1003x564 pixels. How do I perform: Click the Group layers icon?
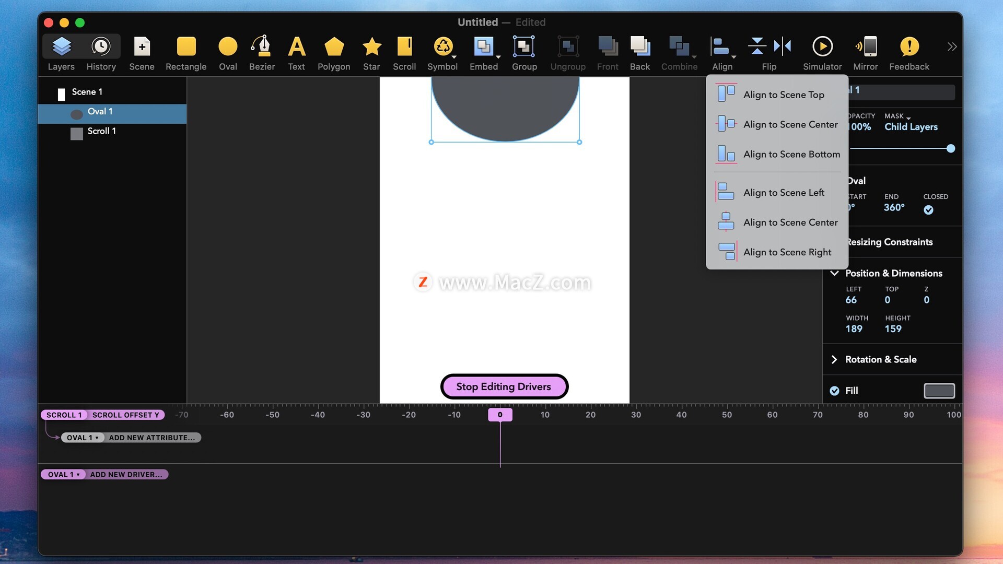click(x=524, y=47)
